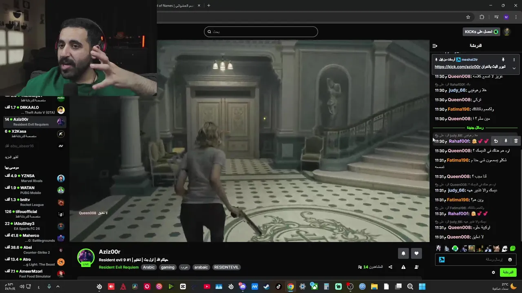Open new browser tab
The width and height of the screenshot is (522, 293).
tap(208, 5)
